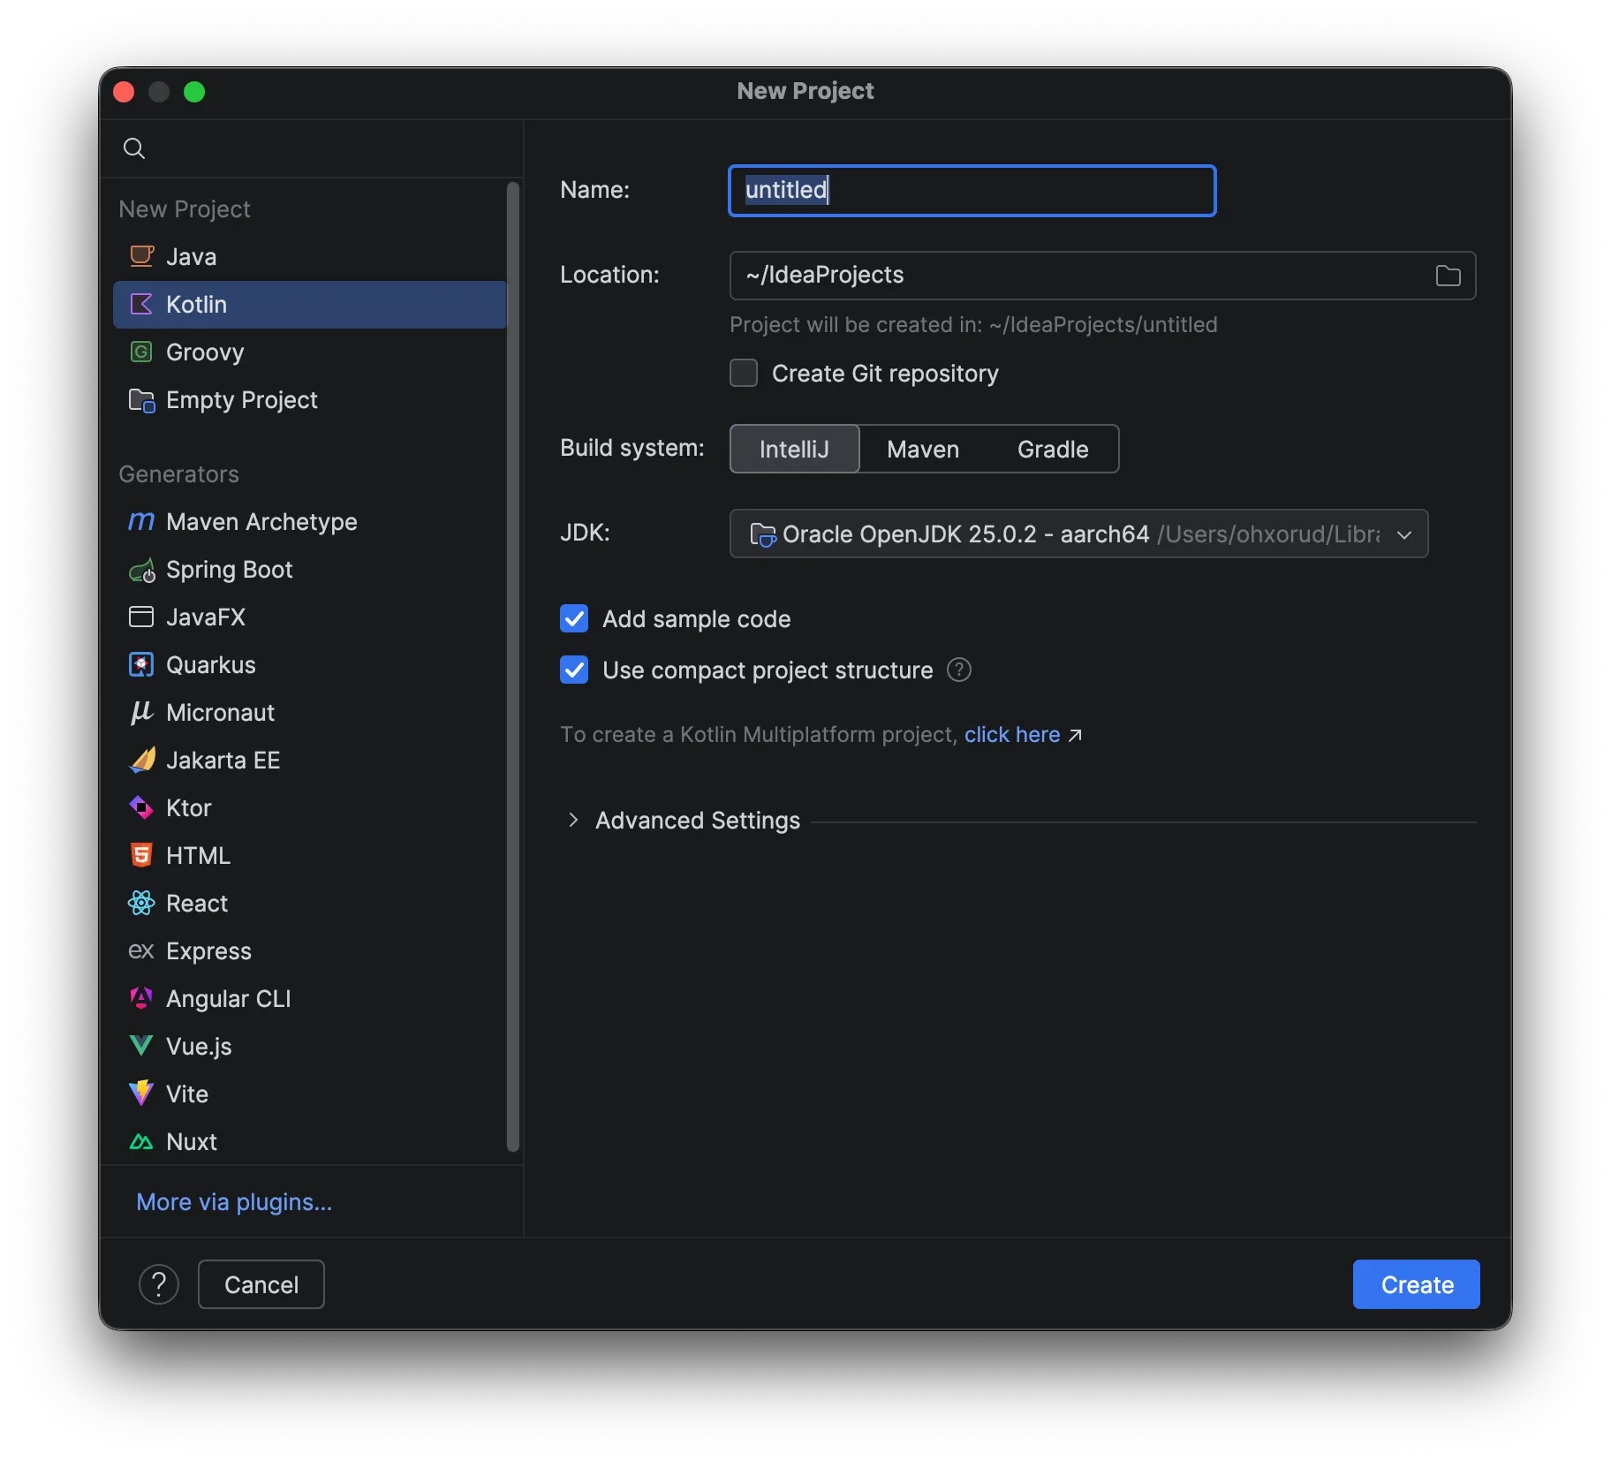Switch build system to Gradle
The width and height of the screenshot is (1611, 1461).
[x=1052, y=449]
